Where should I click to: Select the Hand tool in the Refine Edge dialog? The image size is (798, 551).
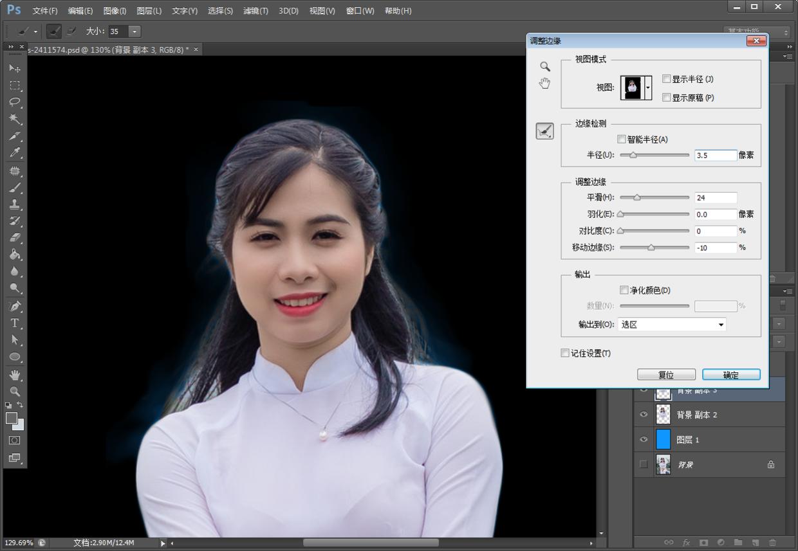(x=545, y=83)
